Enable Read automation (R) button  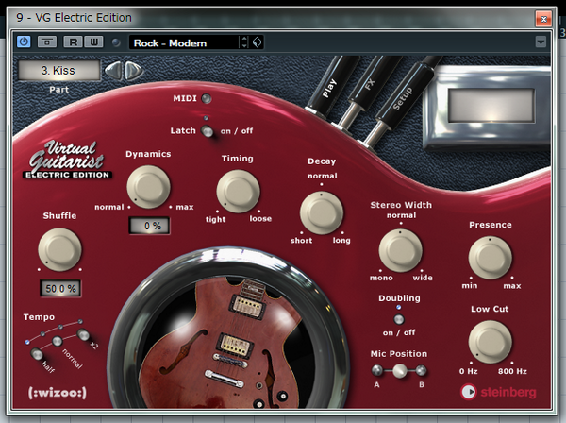click(x=73, y=42)
